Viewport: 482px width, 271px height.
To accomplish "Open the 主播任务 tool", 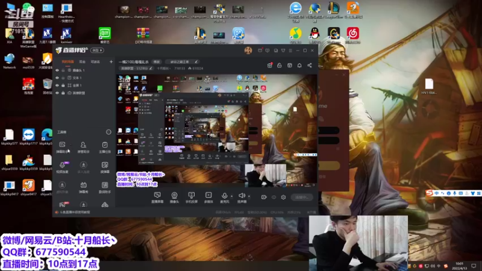I will tap(105, 147).
